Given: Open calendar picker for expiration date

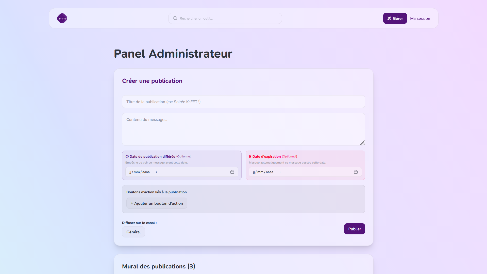Looking at the screenshot, I should pyautogui.click(x=356, y=172).
